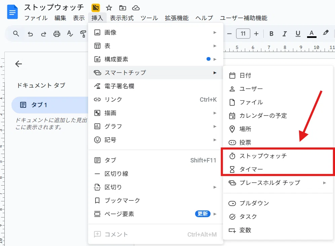
Task: Choose タブ with Shift+F11 in the insert menu
Action: [x=155, y=160]
